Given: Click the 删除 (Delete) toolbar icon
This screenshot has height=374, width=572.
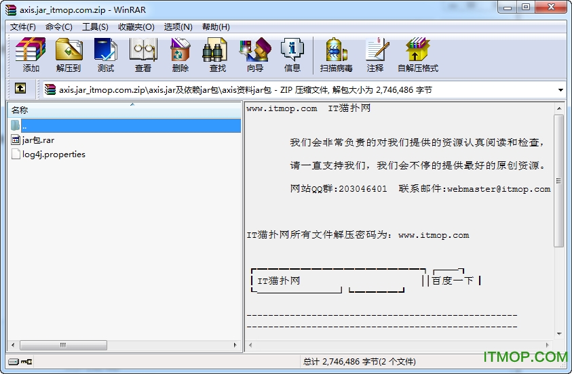Looking at the screenshot, I should 180,55.
